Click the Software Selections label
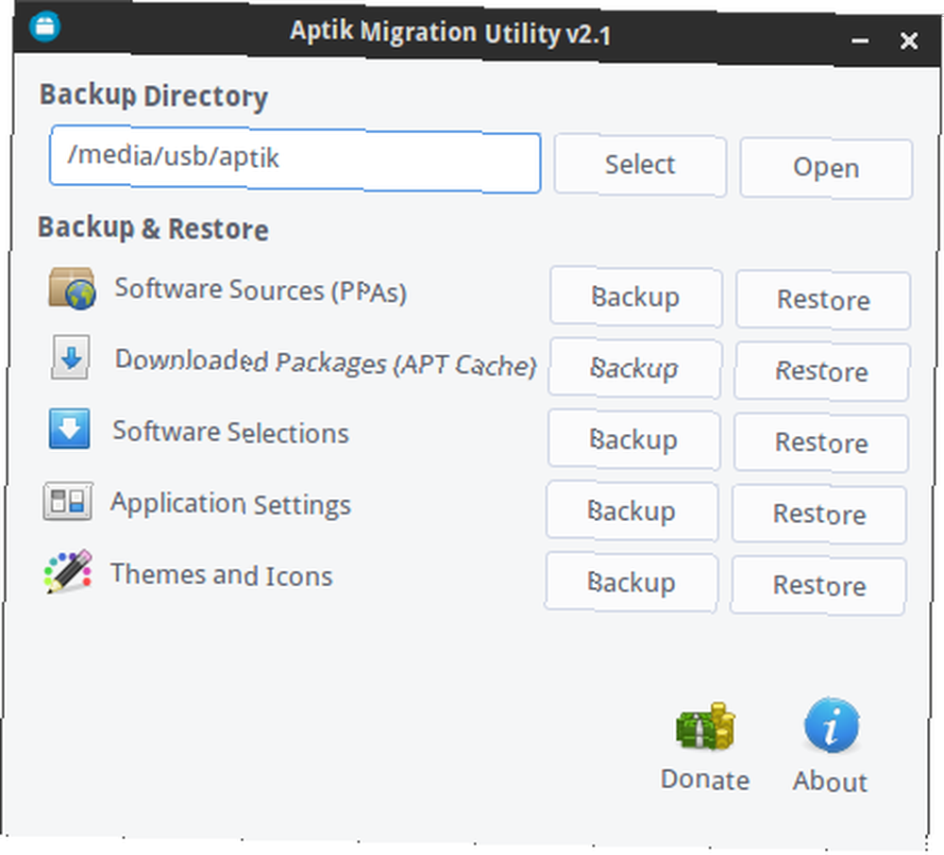The height and width of the screenshot is (855, 944). point(230,432)
